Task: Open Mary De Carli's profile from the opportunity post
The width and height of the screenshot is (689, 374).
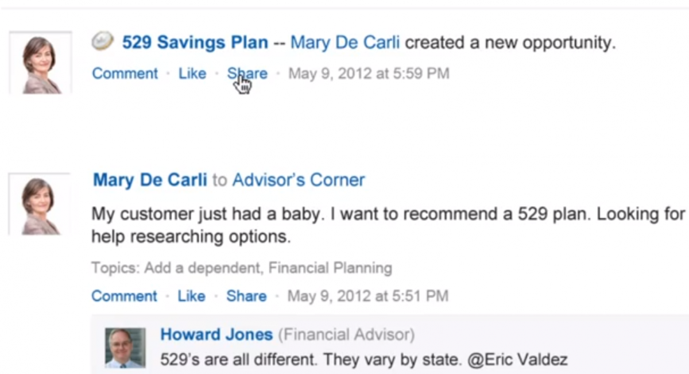Action: pos(343,42)
